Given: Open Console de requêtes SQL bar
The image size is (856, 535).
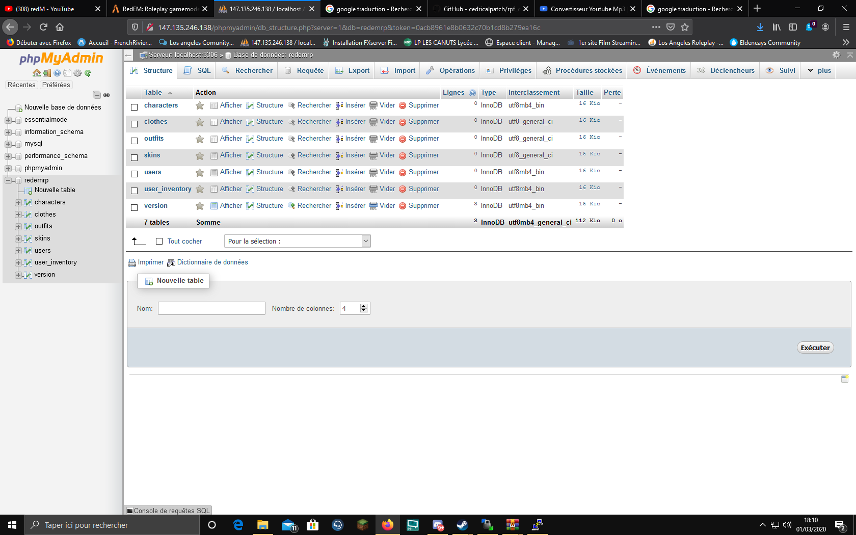Looking at the screenshot, I should point(168,511).
